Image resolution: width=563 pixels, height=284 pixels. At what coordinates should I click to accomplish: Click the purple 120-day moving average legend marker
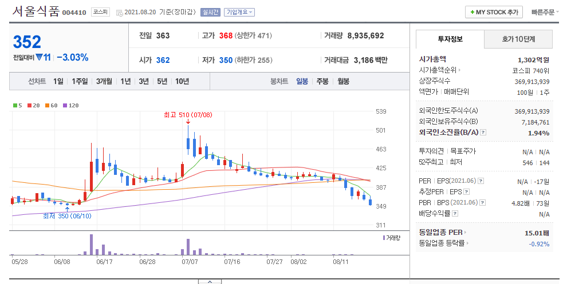click(65, 105)
